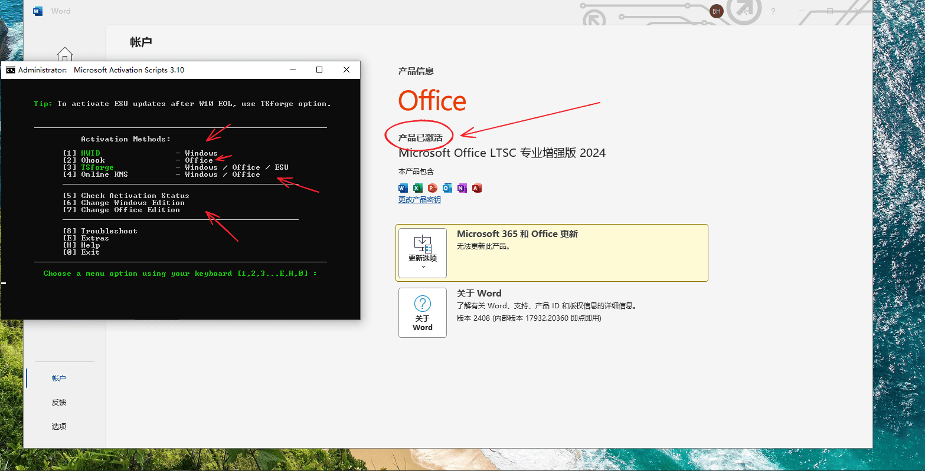Maximize the Word window
This screenshot has height=471, width=925.
tap(829, 11)
